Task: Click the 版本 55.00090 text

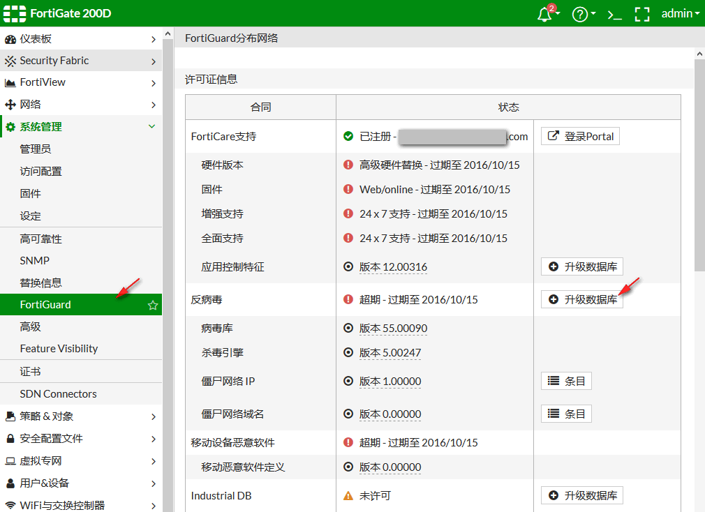Action: coord(394,329)
